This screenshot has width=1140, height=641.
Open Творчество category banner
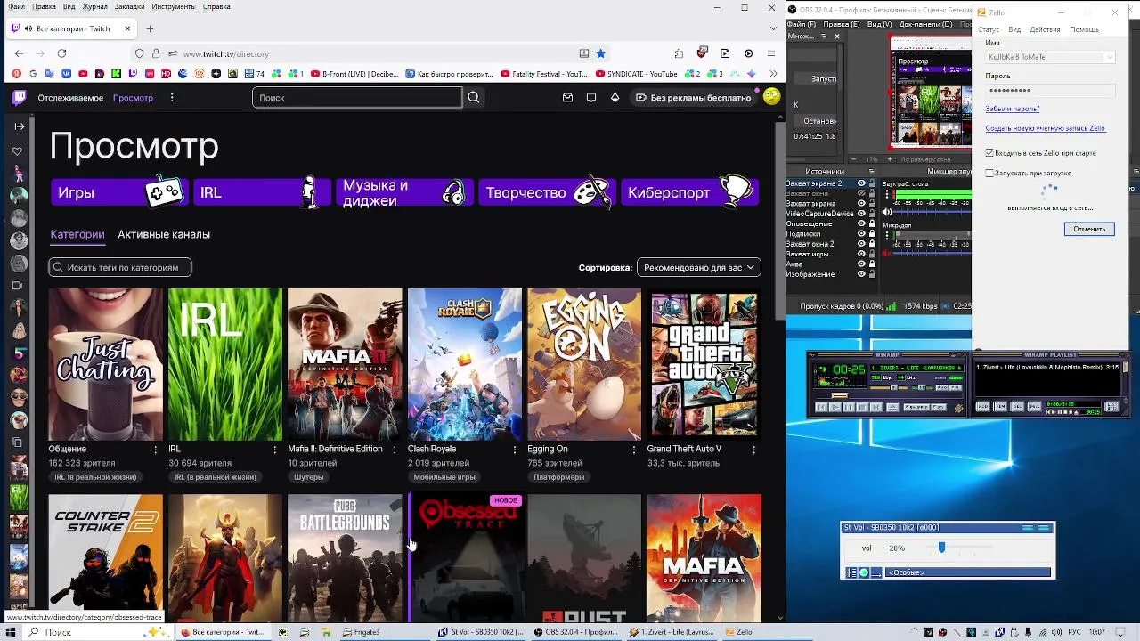coord(547,192)
